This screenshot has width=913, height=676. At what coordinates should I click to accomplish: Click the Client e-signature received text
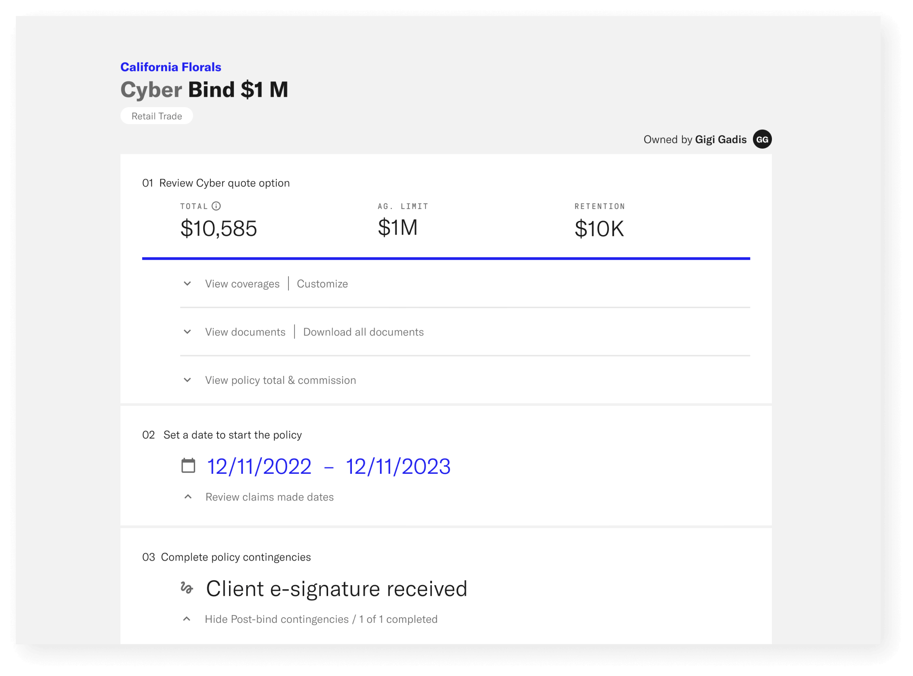pyautogui.click(x=336, y=589)
